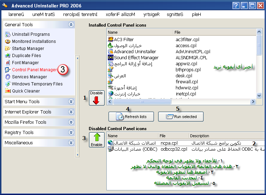
Task: Open the Settings menu item
Action: click(175, 15)
